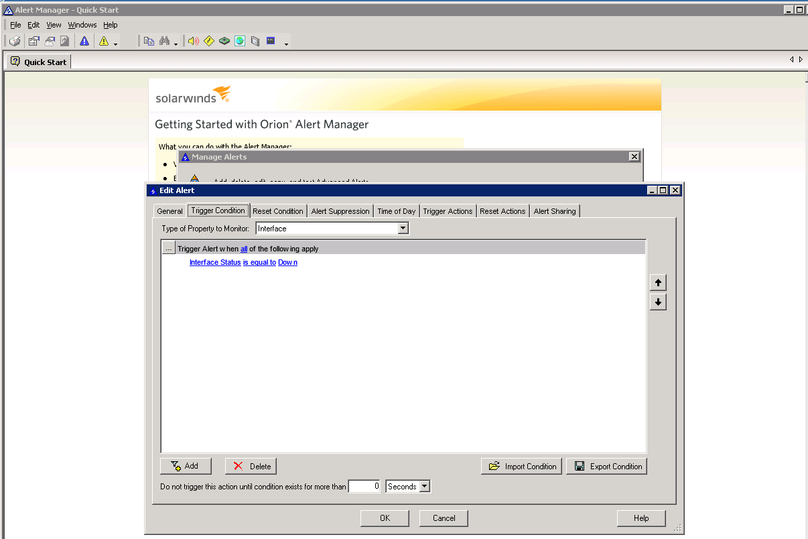
Task: Move condition down with down arrow button
Action: click(x=658, y=302)
